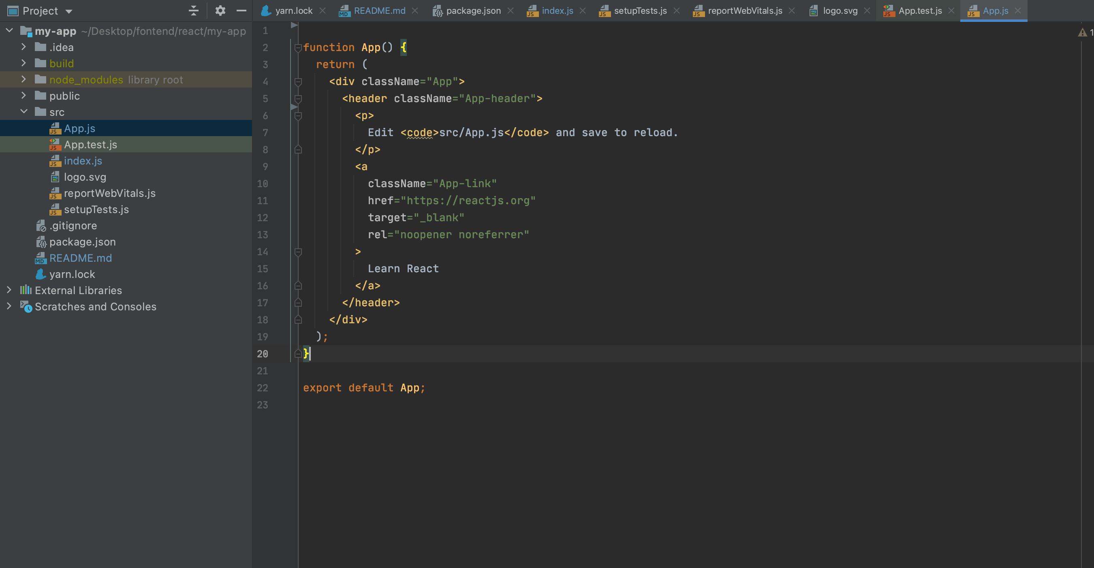Click the className "App-link" attribute line
The width and height of the screenshot is (1094, 568).
pos(432,184)
